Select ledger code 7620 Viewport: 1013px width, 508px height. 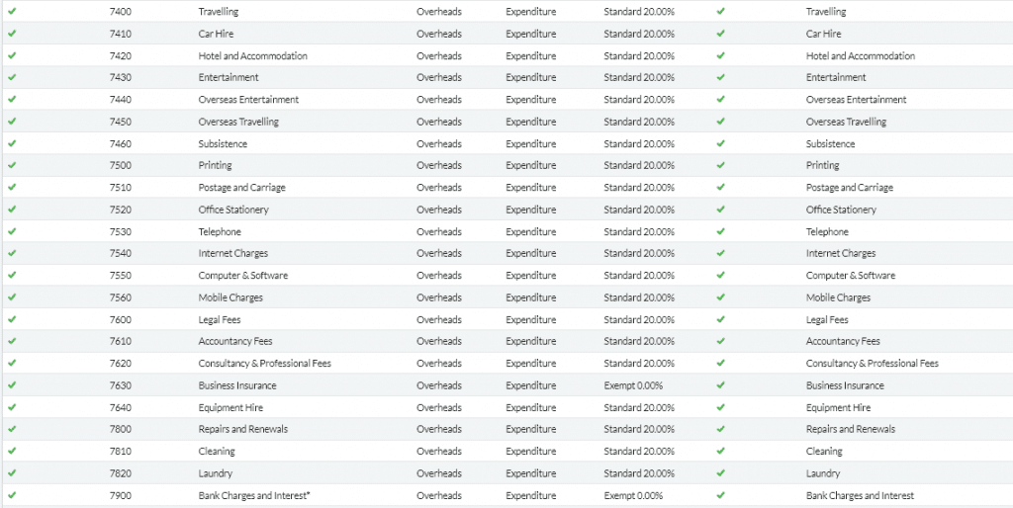[x=120, y=364]
